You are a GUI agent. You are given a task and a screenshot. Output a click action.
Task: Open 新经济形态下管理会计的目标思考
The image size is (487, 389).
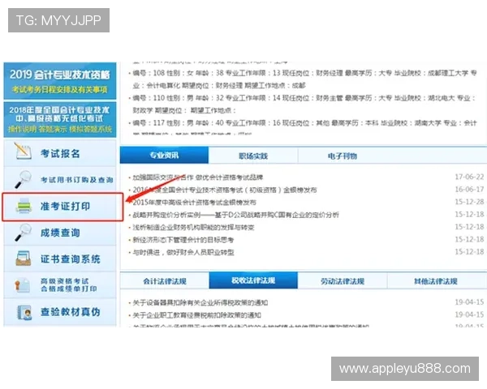(183, 240)
